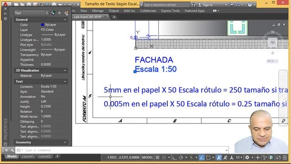Click the Undo arrow icon
Screen dimensions: 291x164
(60, 4)
